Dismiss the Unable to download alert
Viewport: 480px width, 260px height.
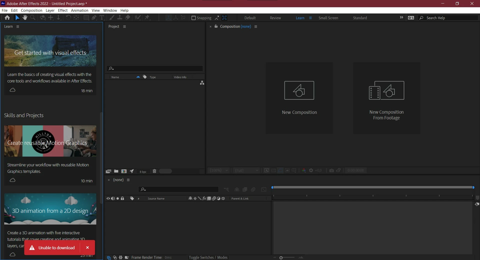pyautogui.click(x=87, y=248)
